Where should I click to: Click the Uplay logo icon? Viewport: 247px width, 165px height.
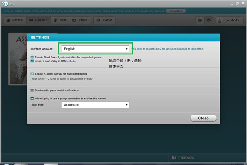pyautogui.click(x=5, y=4)
